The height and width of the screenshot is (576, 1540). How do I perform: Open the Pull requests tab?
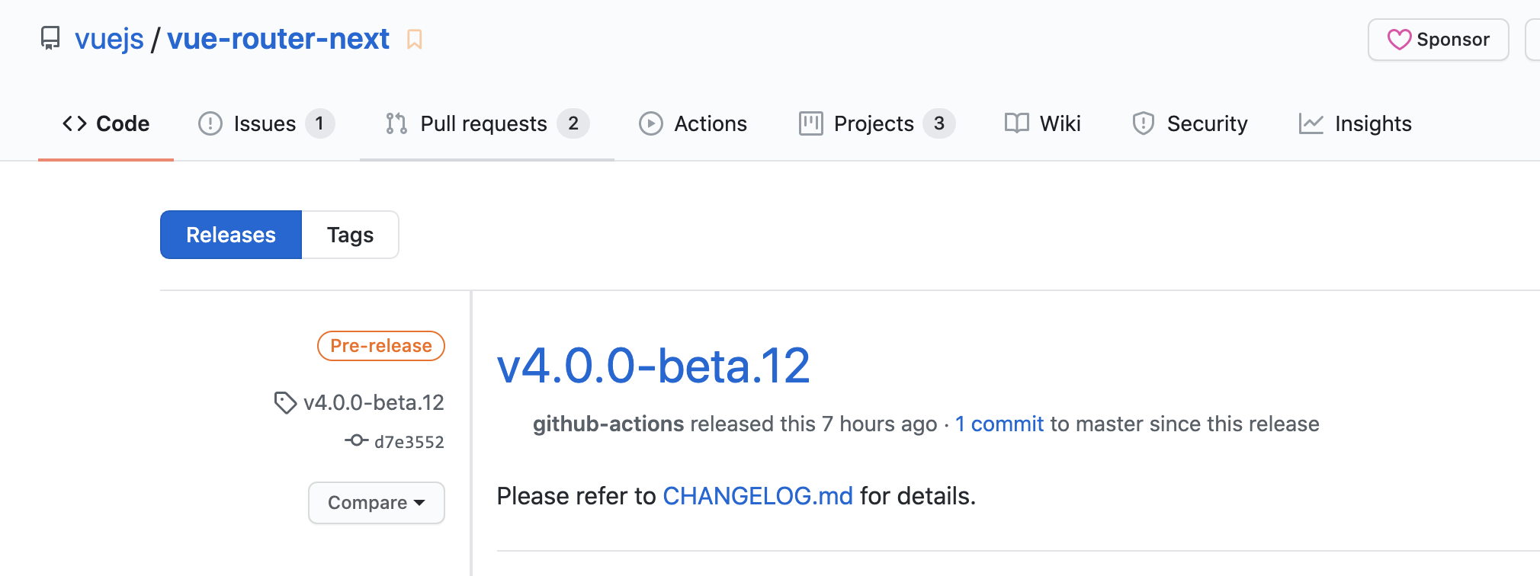tap(487, 123)
